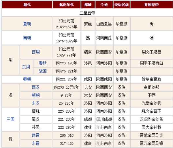Click the 1029-771年 date cell
The width and height of the screenshot is (173, 148).
point(67,52)
